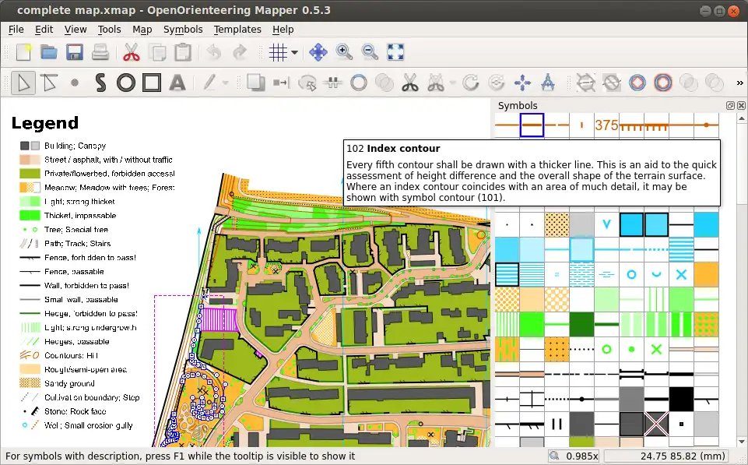Open the Templates menu
This screenshot has width=748, height=465.
tap(237, 29)
